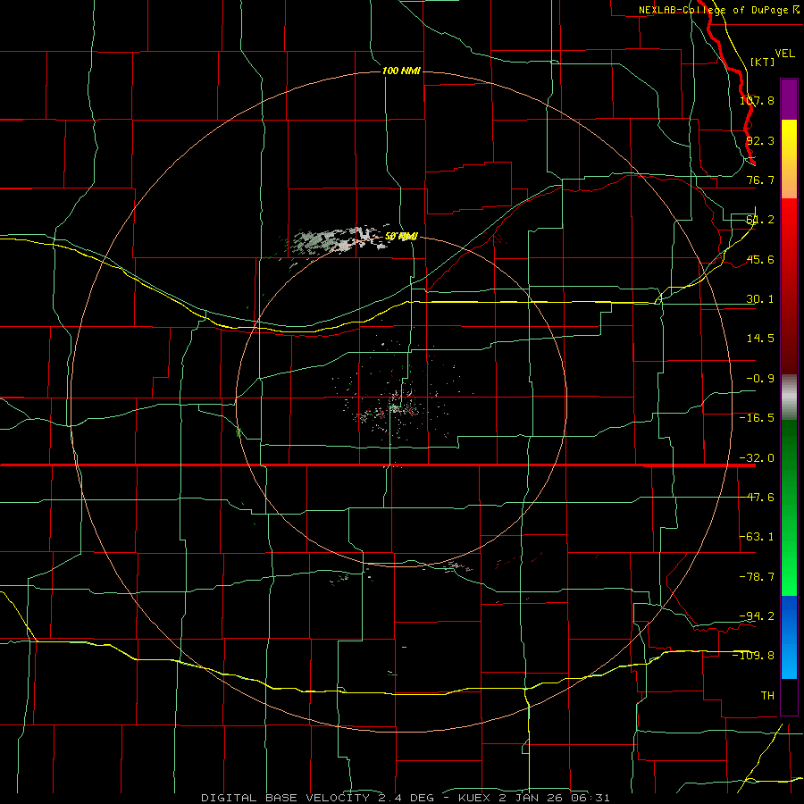Image resolution: width=804 pixels, height=804 pixels.
Task: Click the NEXLAB-College of DuPage credit text
Action: tap(719, 10)
